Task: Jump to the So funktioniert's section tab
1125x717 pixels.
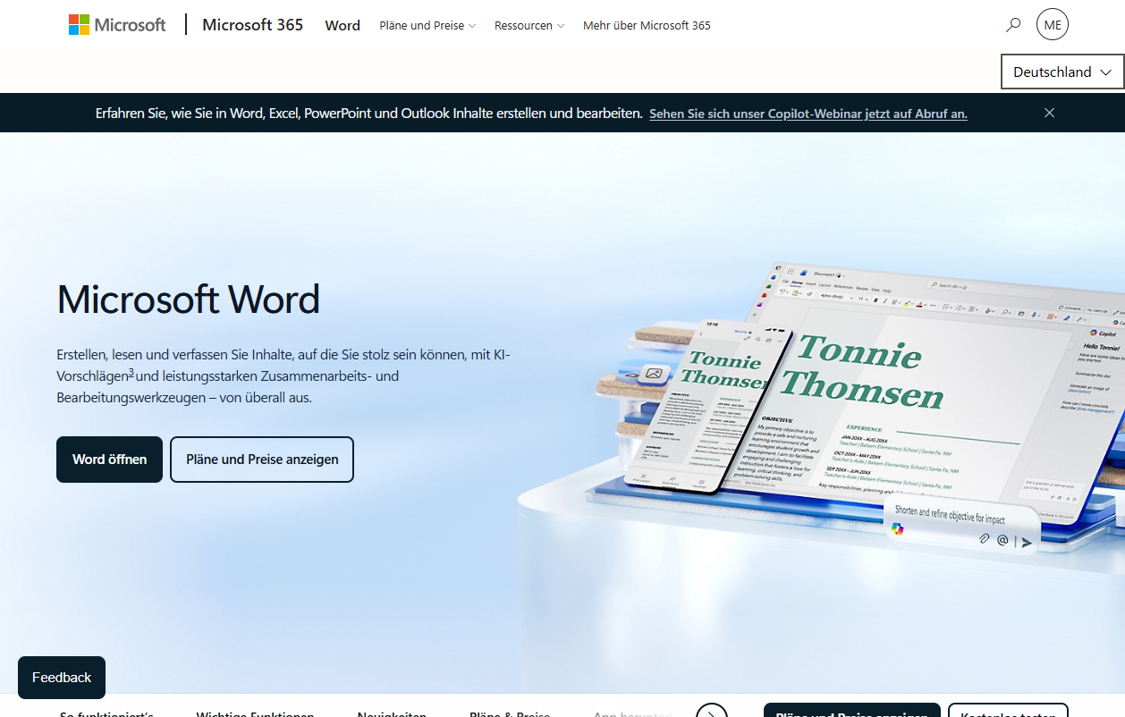Action: (x=106, y=713)
